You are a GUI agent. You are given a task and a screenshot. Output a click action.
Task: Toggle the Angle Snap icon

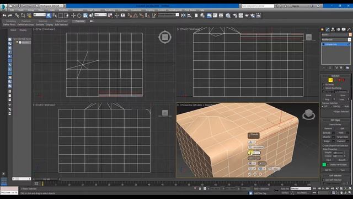[x=136, y=15]
